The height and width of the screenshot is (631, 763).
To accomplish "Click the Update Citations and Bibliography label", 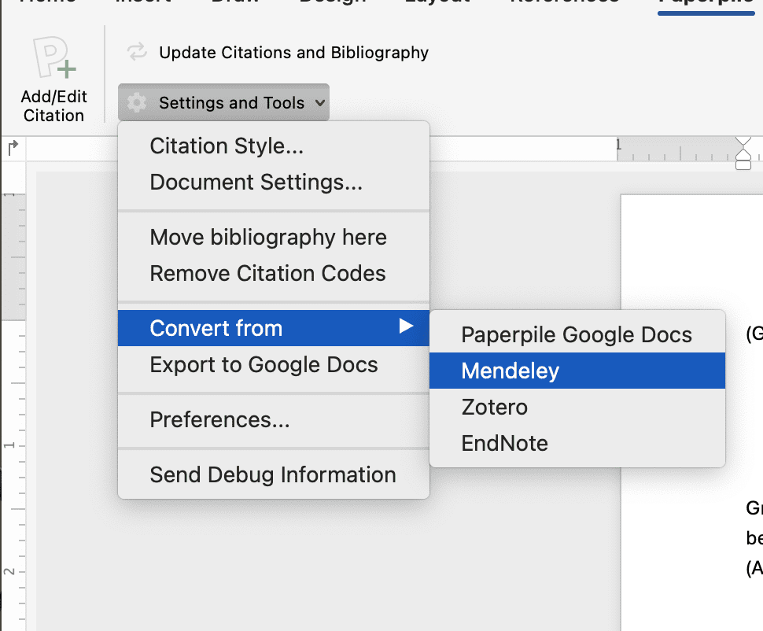I will pos(293,53).
